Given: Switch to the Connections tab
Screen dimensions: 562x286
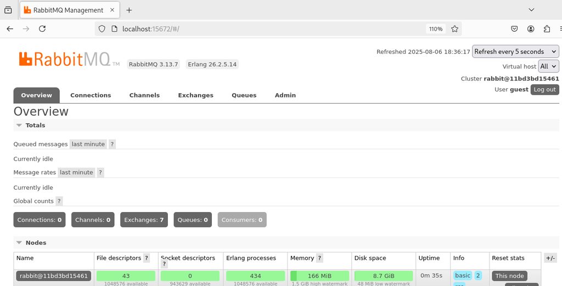Looking at the screenshot, I should [91, 95].
